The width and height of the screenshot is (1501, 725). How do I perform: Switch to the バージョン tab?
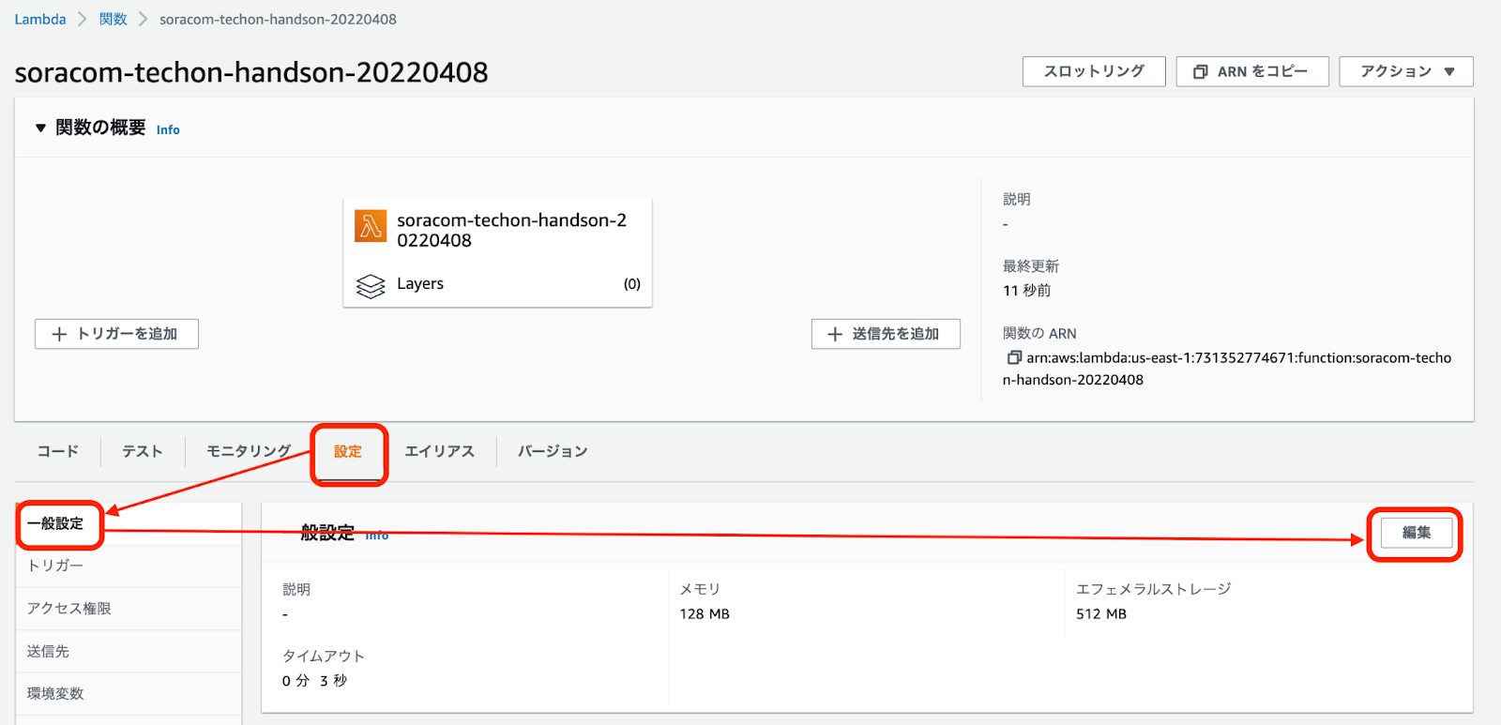click(553, 451)
